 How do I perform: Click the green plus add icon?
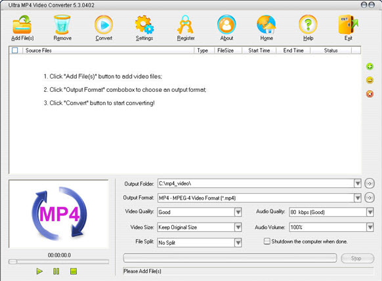tap(370, 66)
